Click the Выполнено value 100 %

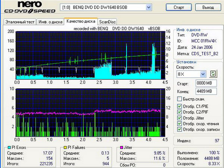(x=214, y=153)
